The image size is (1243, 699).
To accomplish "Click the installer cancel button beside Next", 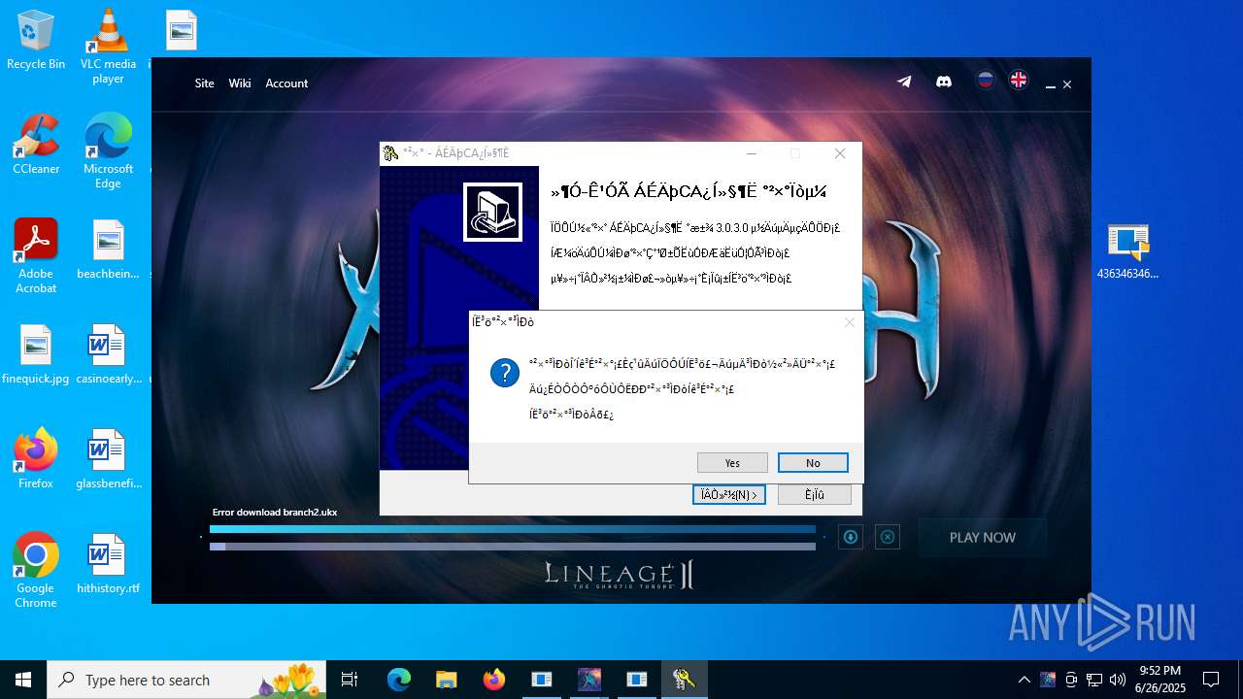I will pos(815,495).
